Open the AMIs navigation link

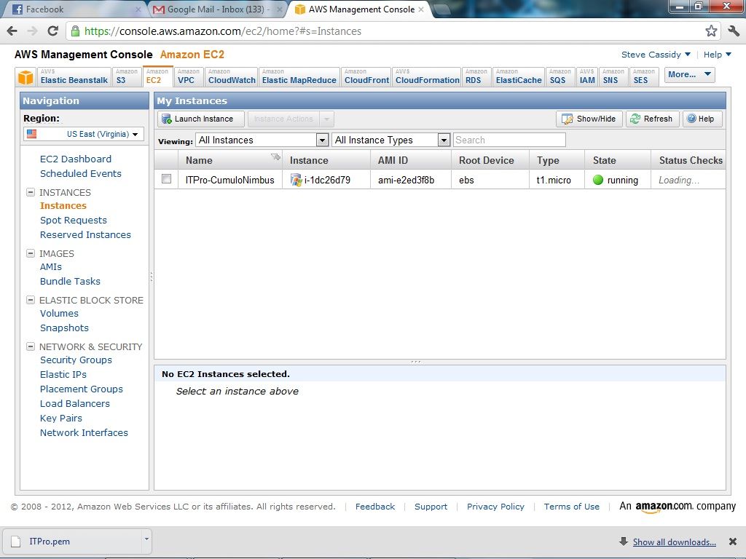point(51,266)
